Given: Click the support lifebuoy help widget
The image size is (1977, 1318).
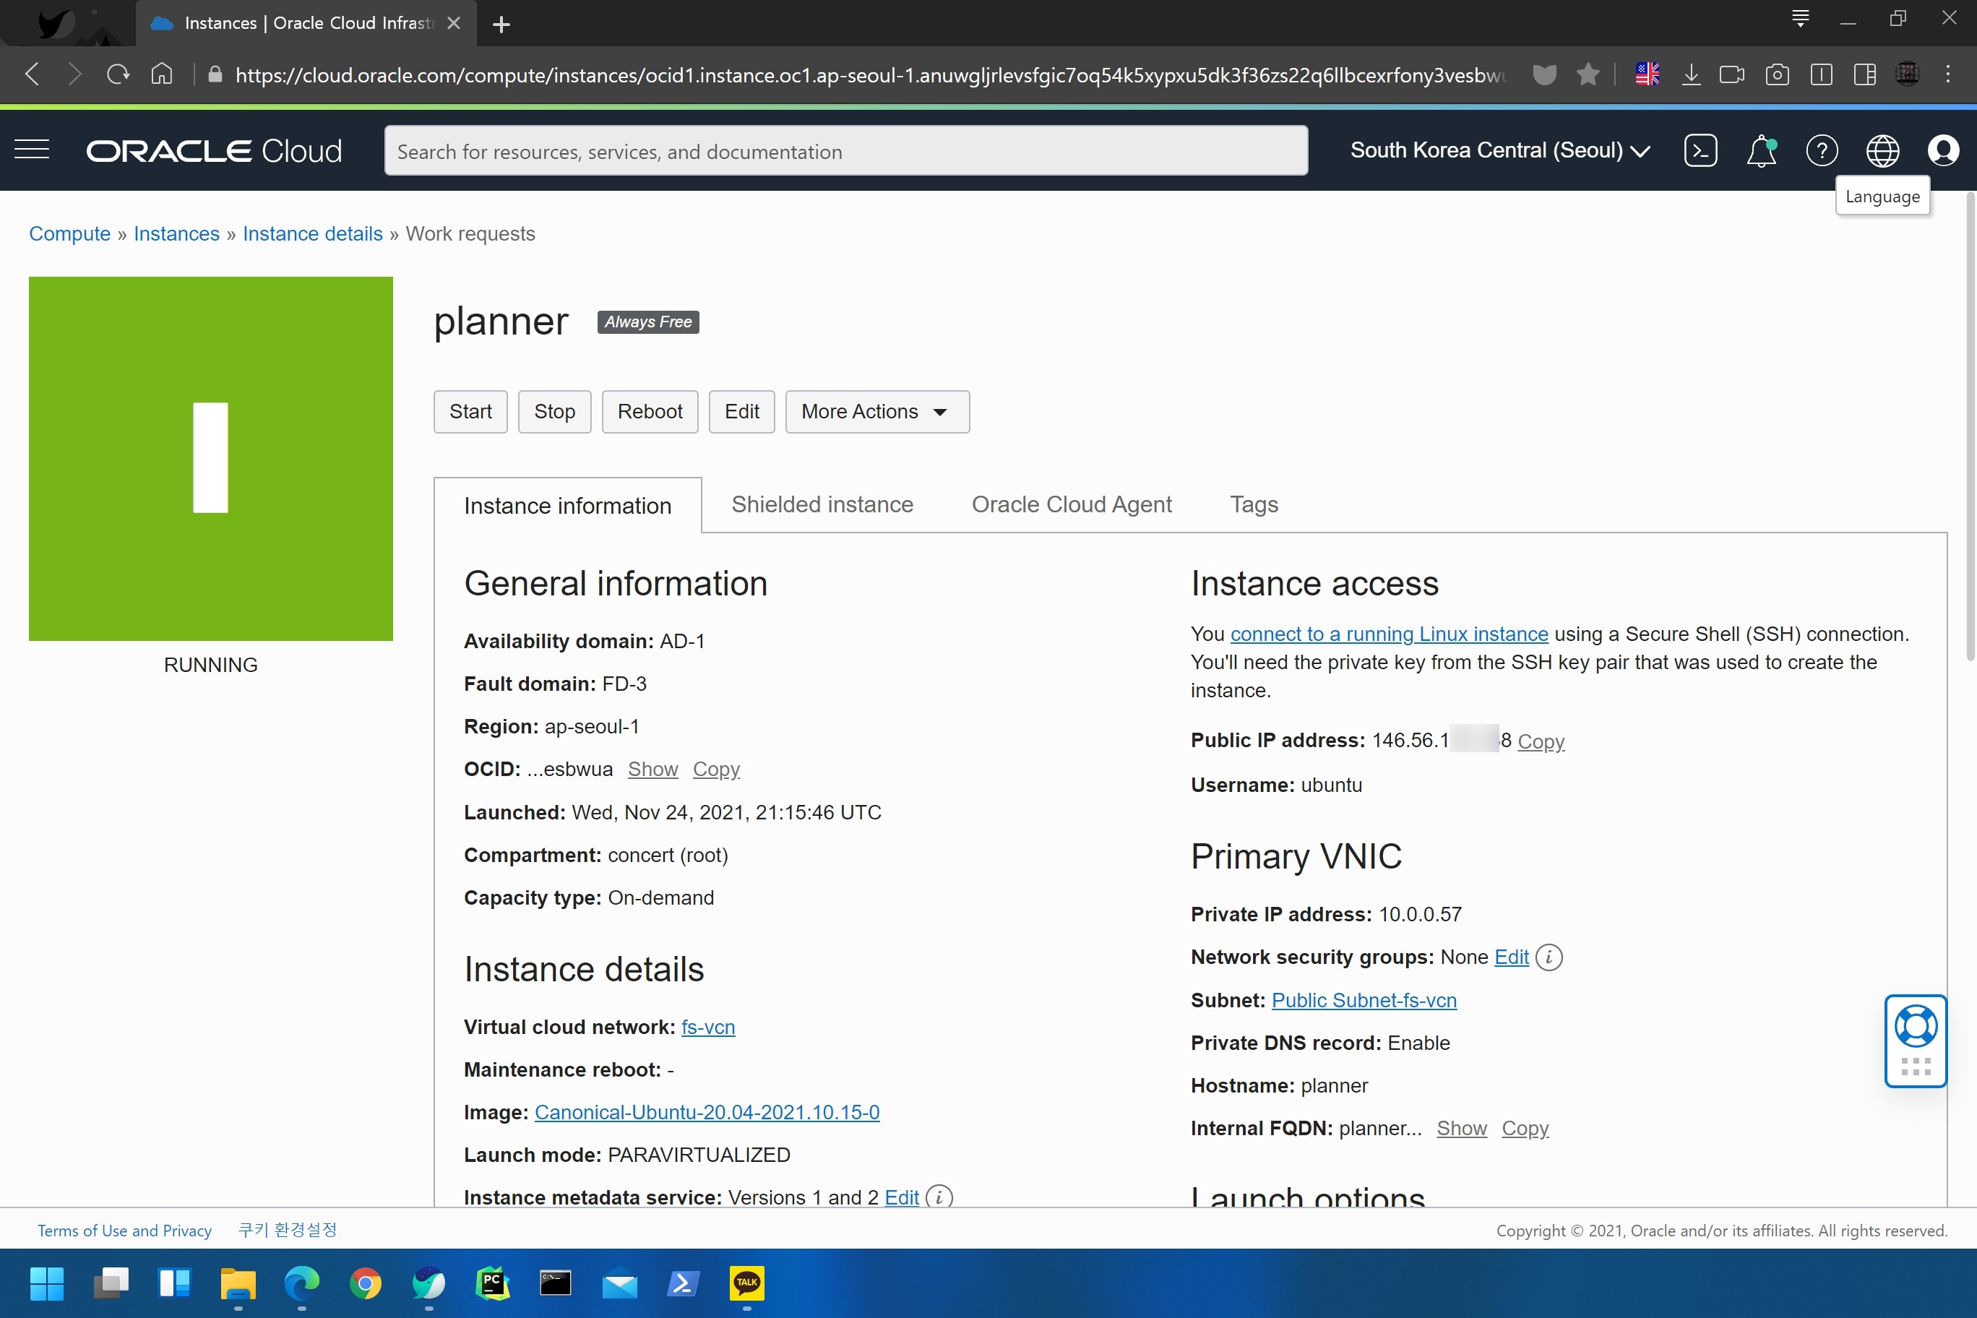Looking at the screenshot, I should [1916, 1026].
